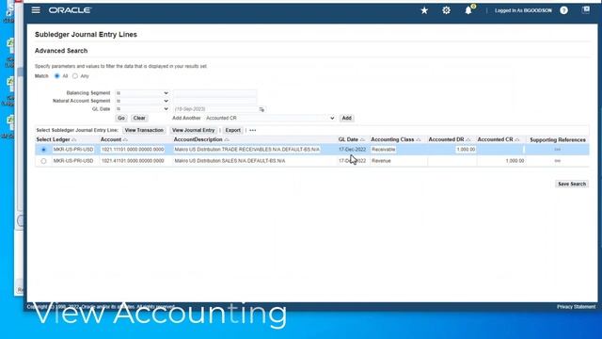Open the Settings gear icon
Viewport: 602px width, 339px height.
(446, 10)
